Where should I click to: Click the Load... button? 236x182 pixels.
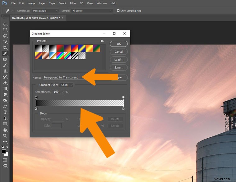click(x=119, y=60)
